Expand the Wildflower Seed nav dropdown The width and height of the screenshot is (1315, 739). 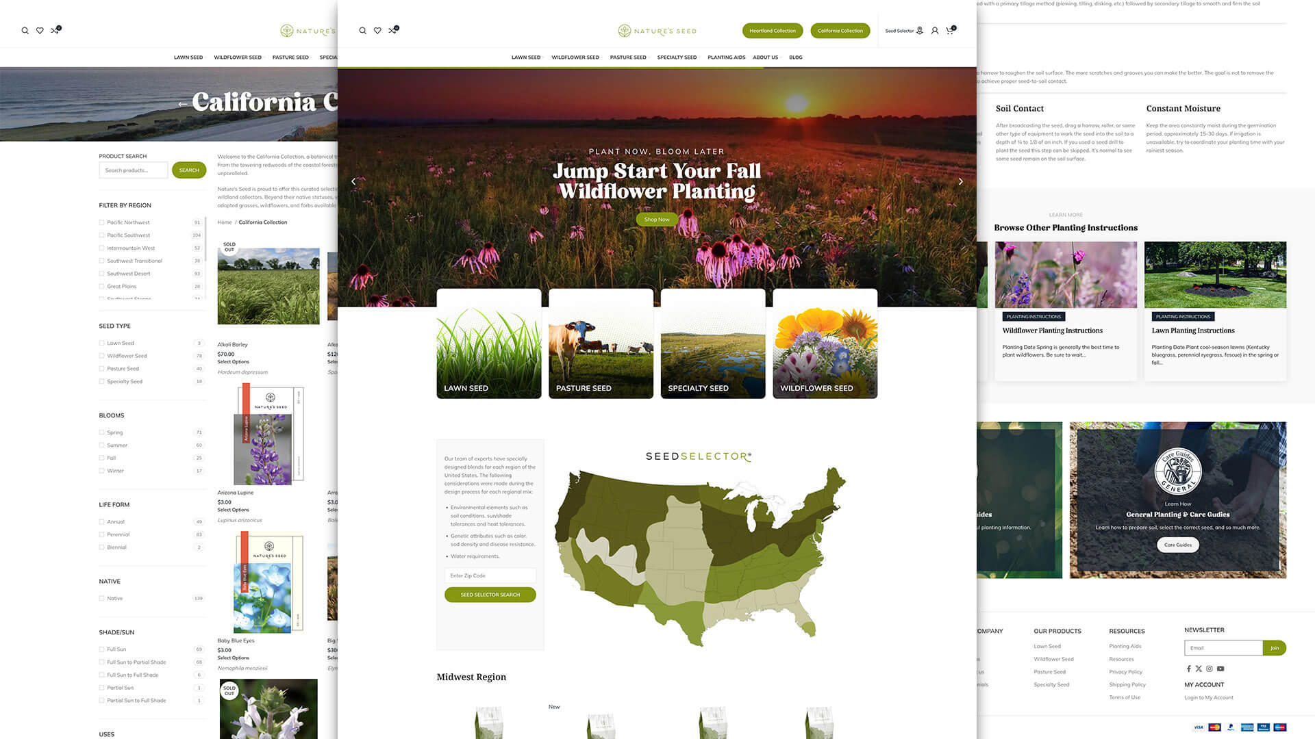[x=575, y=57]
